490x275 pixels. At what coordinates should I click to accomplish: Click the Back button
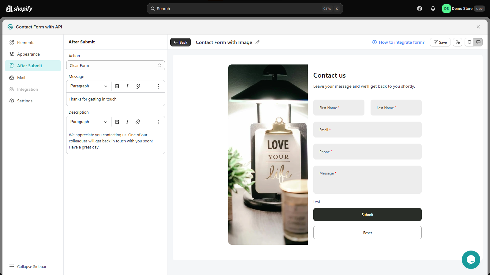click(180, 42)
